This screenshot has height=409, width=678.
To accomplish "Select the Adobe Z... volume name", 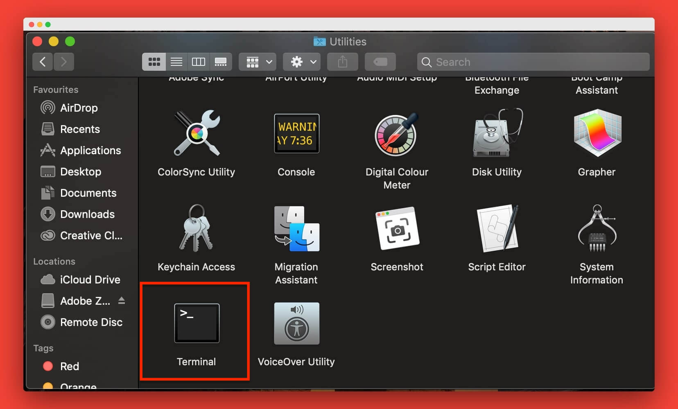I will click(85, 301).
